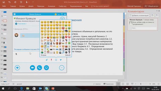Insert the red heart emoticon
161x91 pixels.
point(66,37)
